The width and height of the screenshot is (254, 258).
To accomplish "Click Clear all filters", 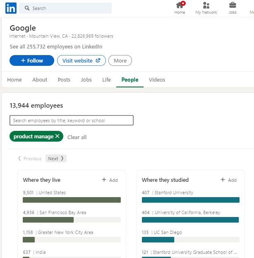I will coord(77,137).
